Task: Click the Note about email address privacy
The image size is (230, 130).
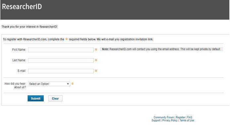Action: (x=161, y=49)
